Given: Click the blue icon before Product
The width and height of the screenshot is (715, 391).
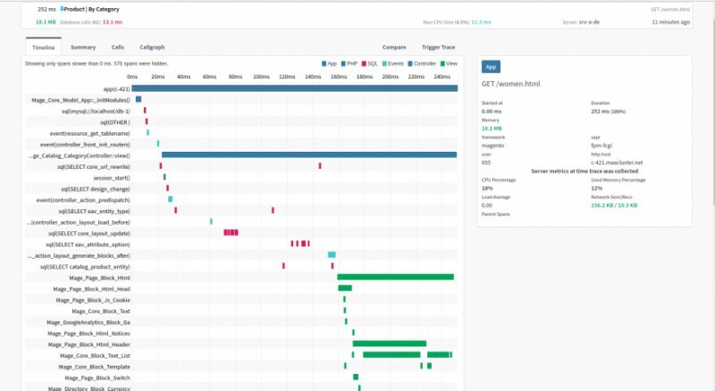Looking at the screenshot, I should pyautogui.click(x=62, y=8).
